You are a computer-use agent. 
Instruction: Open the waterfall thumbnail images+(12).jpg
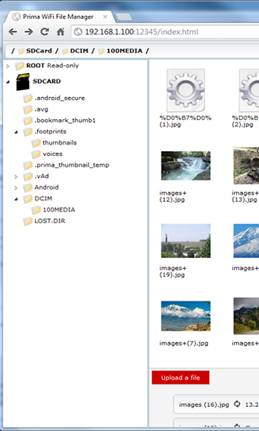click(185, 166)
